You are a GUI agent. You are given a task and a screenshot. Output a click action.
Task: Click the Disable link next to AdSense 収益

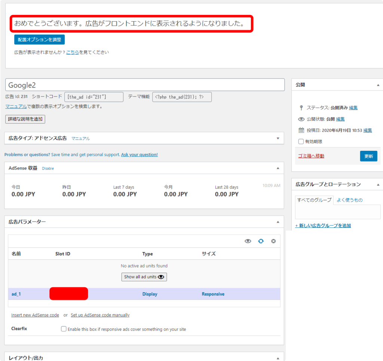click(x=48, y=168)
